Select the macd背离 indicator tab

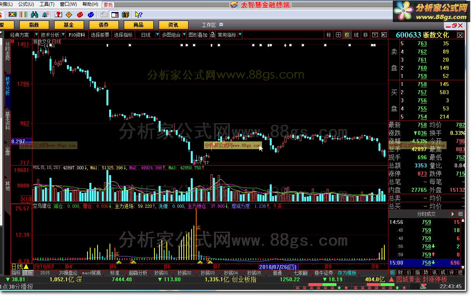(91, 273)
